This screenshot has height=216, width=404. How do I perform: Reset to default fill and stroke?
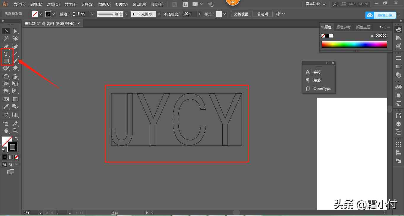point(4,150)
